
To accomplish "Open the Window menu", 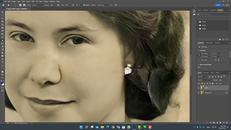I will click(x=52, y=1).
